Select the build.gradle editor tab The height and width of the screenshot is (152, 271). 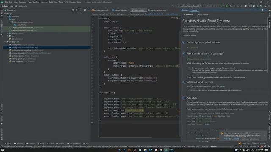(x=138, y=10)
